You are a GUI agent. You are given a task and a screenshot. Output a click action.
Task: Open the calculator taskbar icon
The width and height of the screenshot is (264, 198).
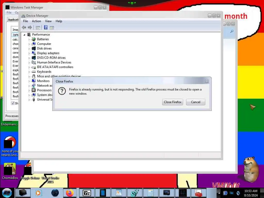tap(150, 193)
